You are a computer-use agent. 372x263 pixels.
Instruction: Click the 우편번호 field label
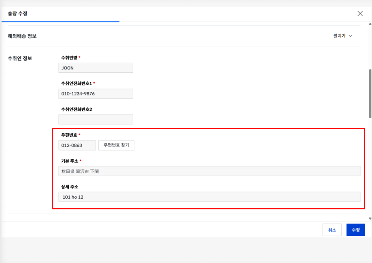(69, 135)
